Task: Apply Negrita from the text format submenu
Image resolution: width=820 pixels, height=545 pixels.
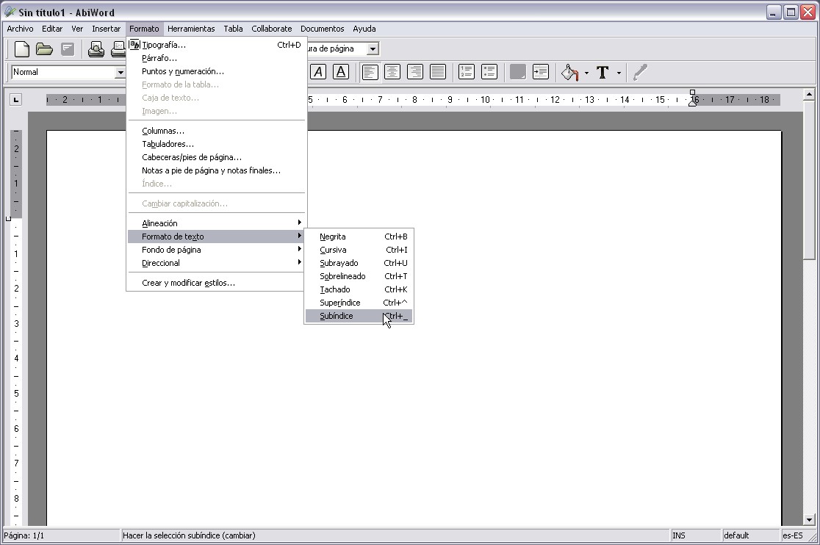Action: [359, 237]
